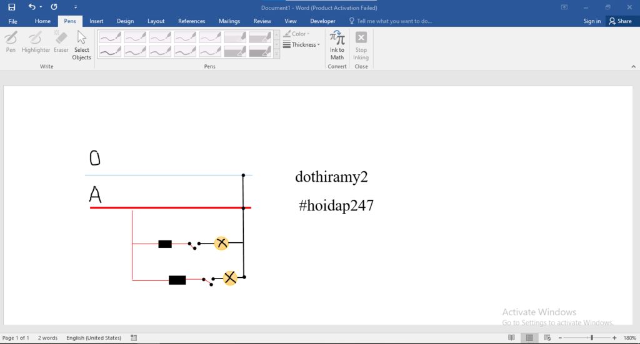The image size is (640, 344).
Task: Choose the Eraser tool
Action: pos(61,42)
